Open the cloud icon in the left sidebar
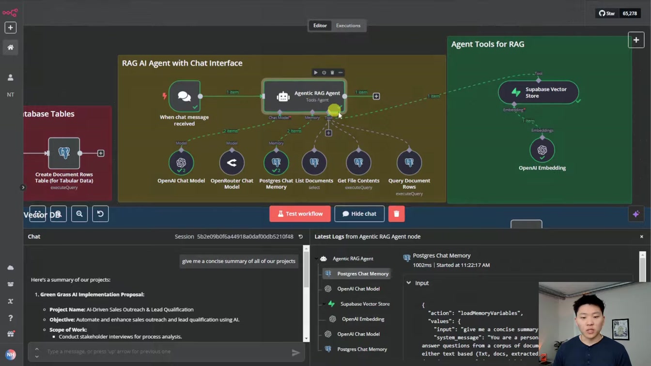Viewport: 651px width, 366px height. (x=10, y=268)
